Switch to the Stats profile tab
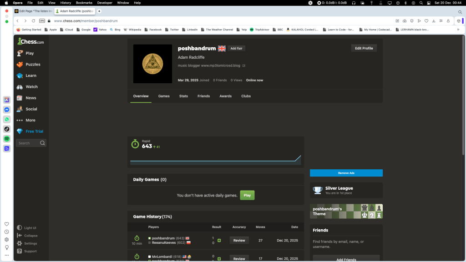 point(183,96)
